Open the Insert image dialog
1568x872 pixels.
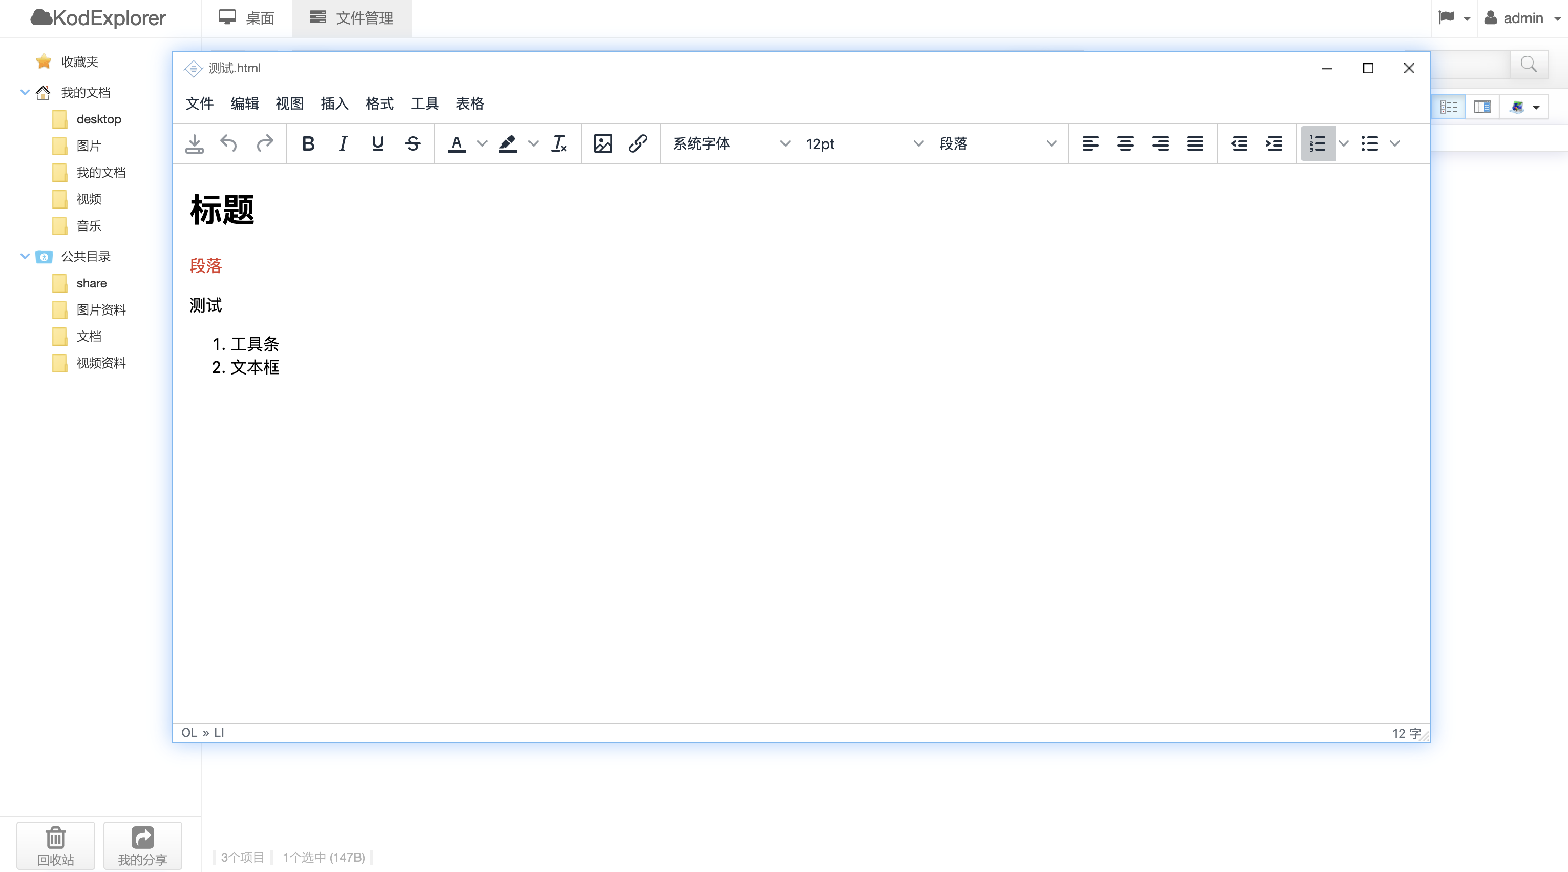pyautogui.click(x=602, y=143)
